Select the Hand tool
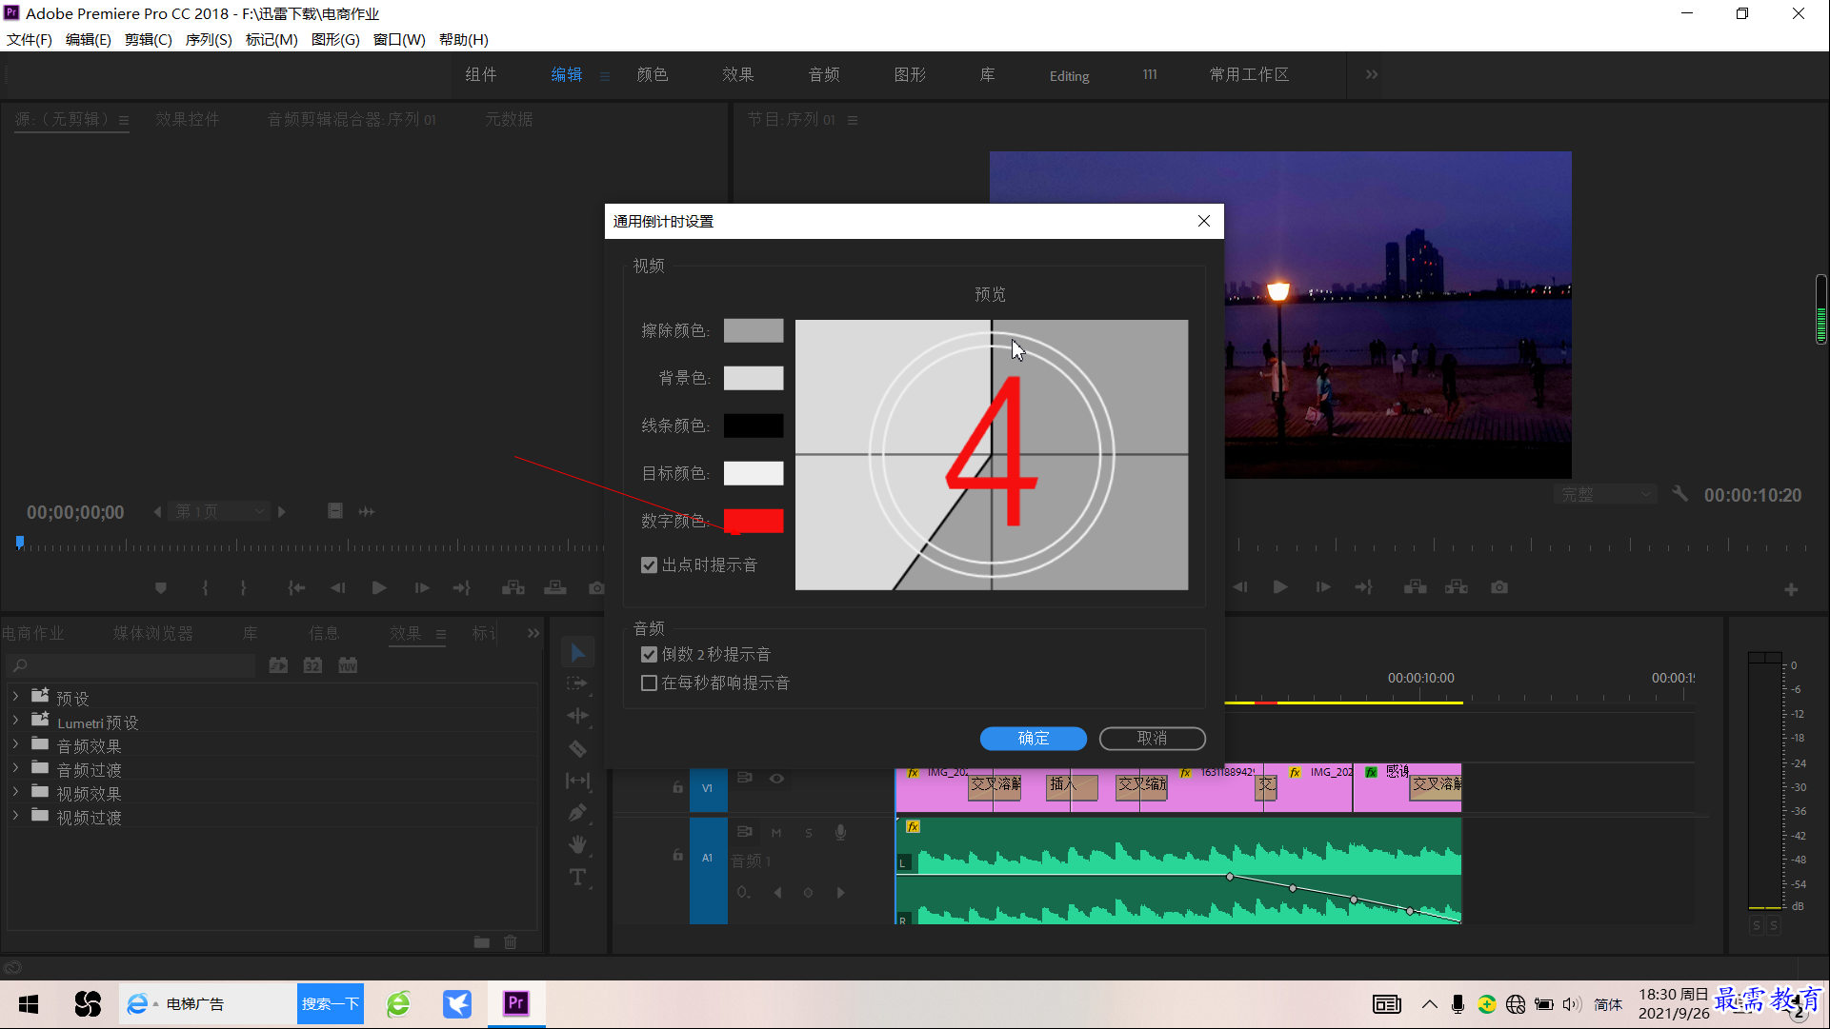Screen dimensions: 1830x1029 pyautogui.click(x=577, y=844)
